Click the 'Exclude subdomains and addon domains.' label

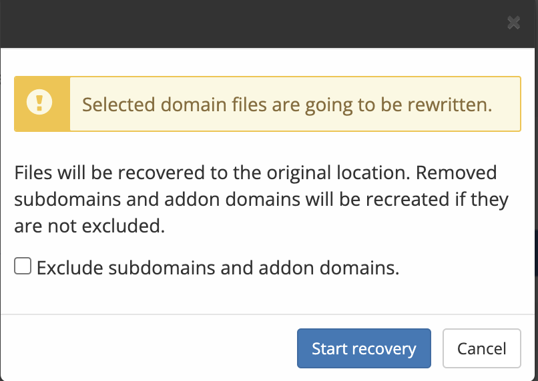(x=218, y=268)
